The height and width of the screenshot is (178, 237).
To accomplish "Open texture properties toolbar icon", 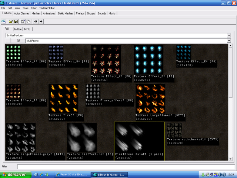I will pos(23,22).
